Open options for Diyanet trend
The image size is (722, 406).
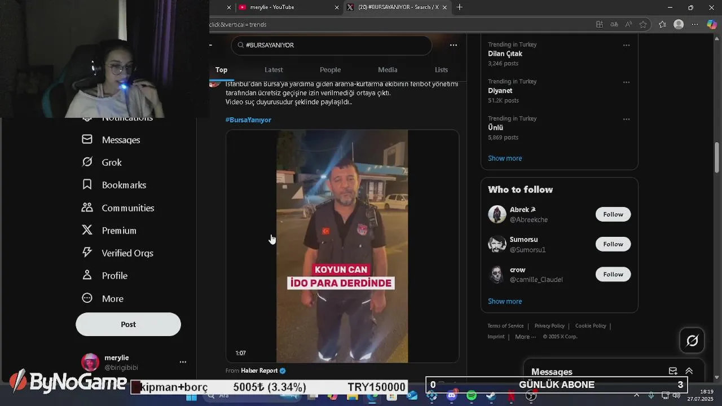point(626,82)
